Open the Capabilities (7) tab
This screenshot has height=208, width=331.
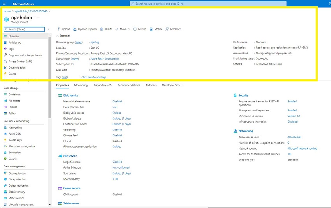click(x=102, y=85)
